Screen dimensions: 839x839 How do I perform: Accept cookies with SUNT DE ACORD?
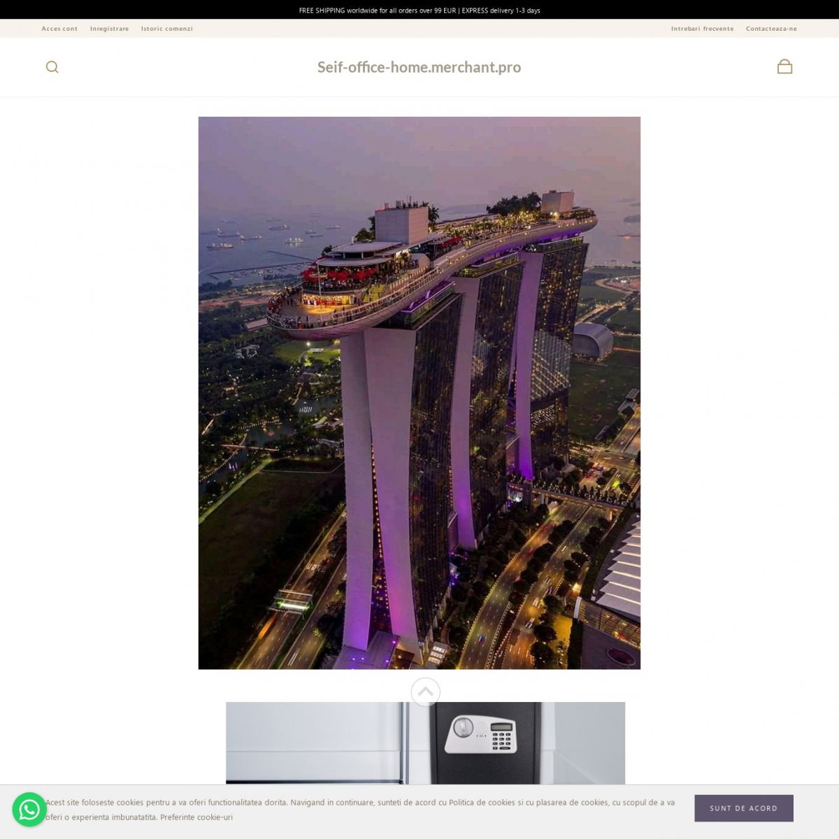(x=744, y=808)
